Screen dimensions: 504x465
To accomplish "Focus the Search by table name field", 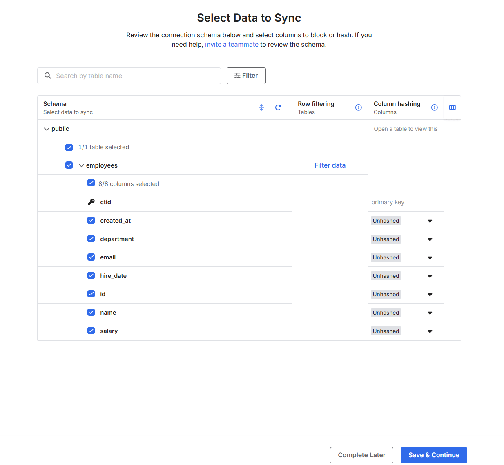I will coord(135,76).
